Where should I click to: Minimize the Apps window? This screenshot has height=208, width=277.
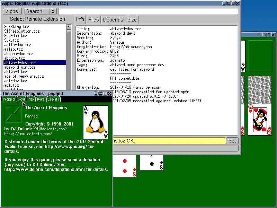[x=224, y=3]
